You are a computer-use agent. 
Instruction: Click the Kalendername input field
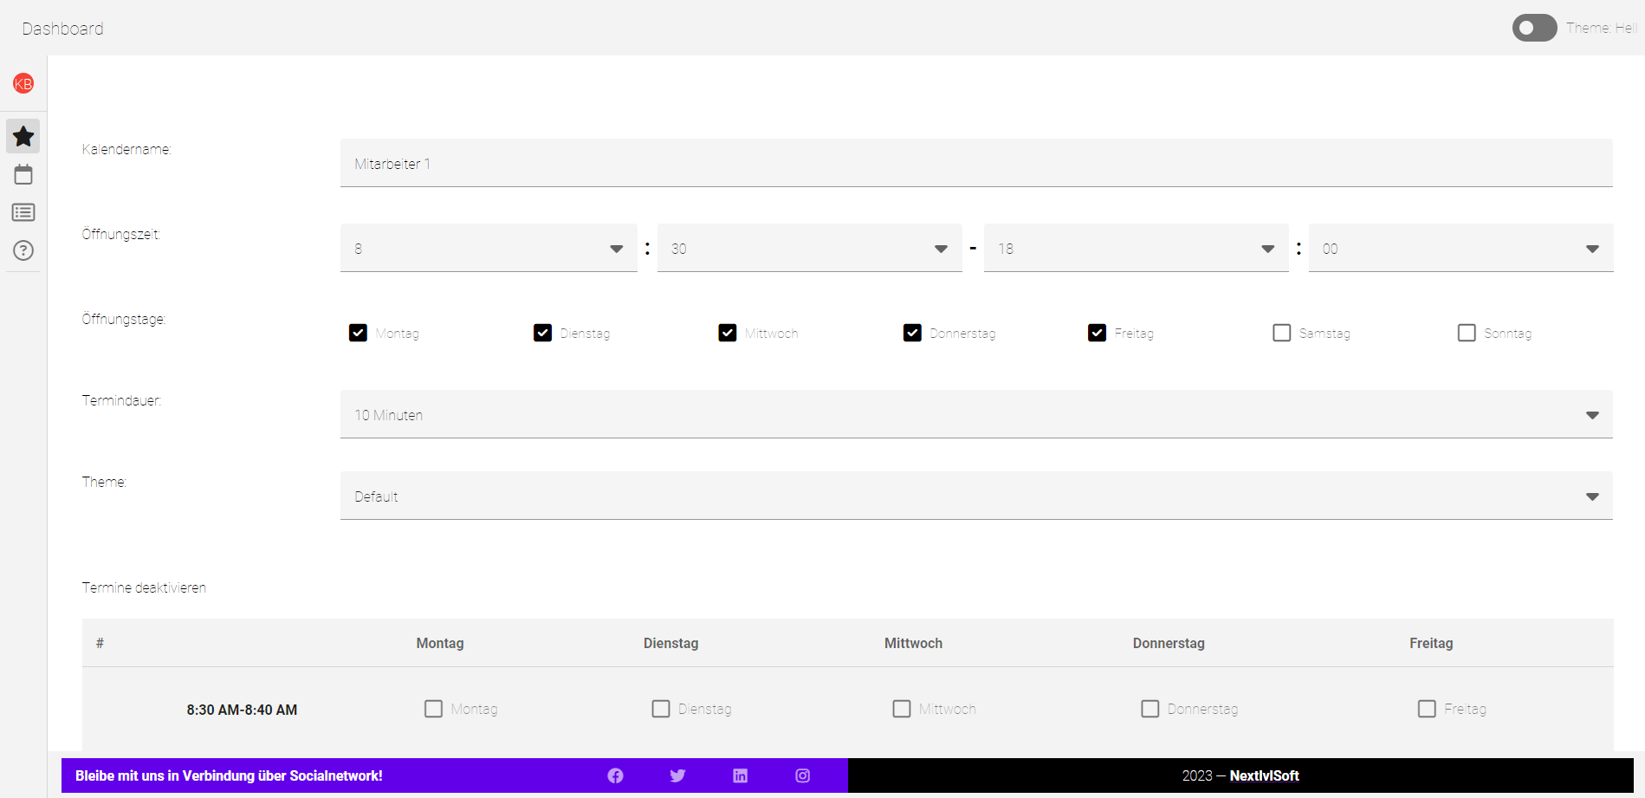(975, 164)
